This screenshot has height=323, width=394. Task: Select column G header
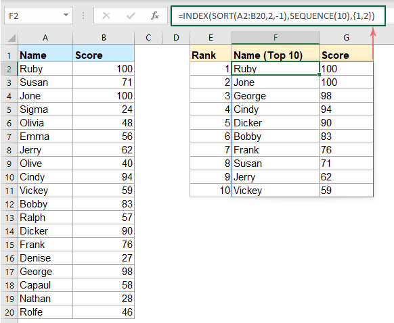[x=346, y=38]
